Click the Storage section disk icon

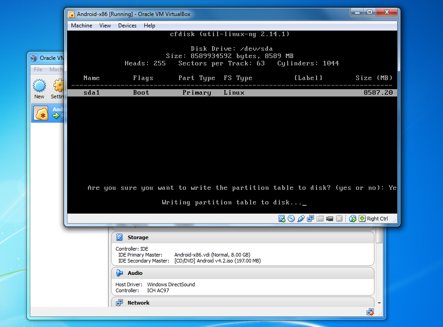(x=120, y=237)
